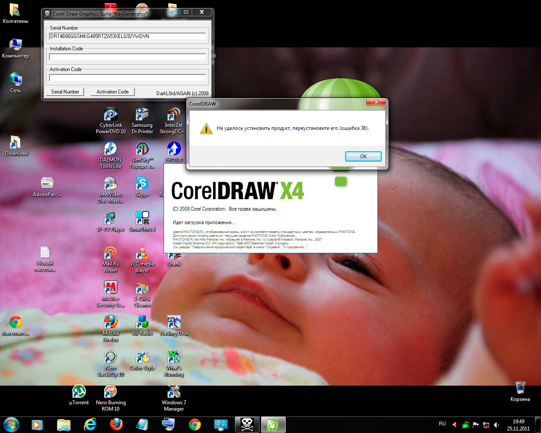Click the RU language indicator
541x433 pixels.
(x=442, y=424)
